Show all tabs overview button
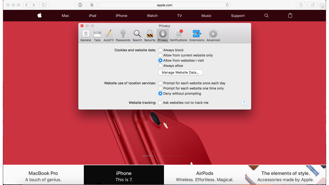Image resolution: width=329 pixels, height=185 pixels. [x=313, y=5]
